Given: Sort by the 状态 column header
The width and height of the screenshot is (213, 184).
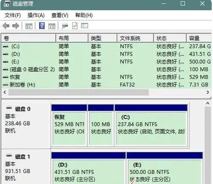Looking at the screenshot, I should (x=170, y=38).
